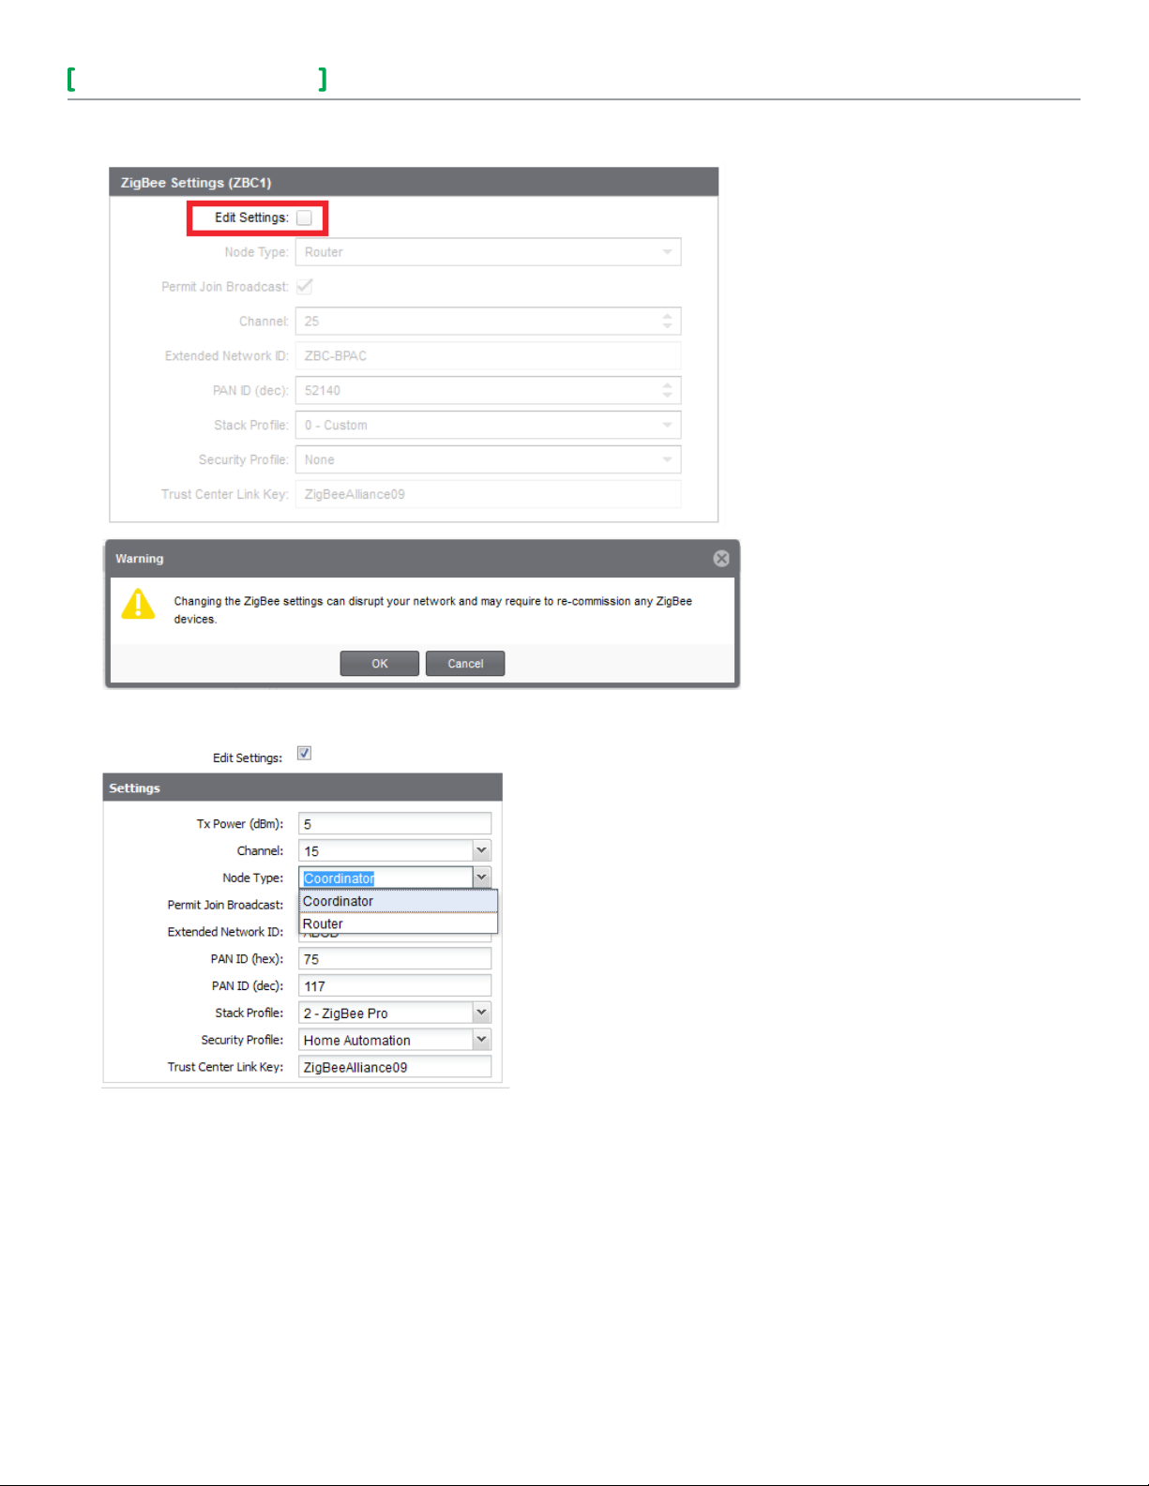The image size is (1149, 1486).
Task: Click the PAN ID (hex) field
Action: tap(394, 959)
